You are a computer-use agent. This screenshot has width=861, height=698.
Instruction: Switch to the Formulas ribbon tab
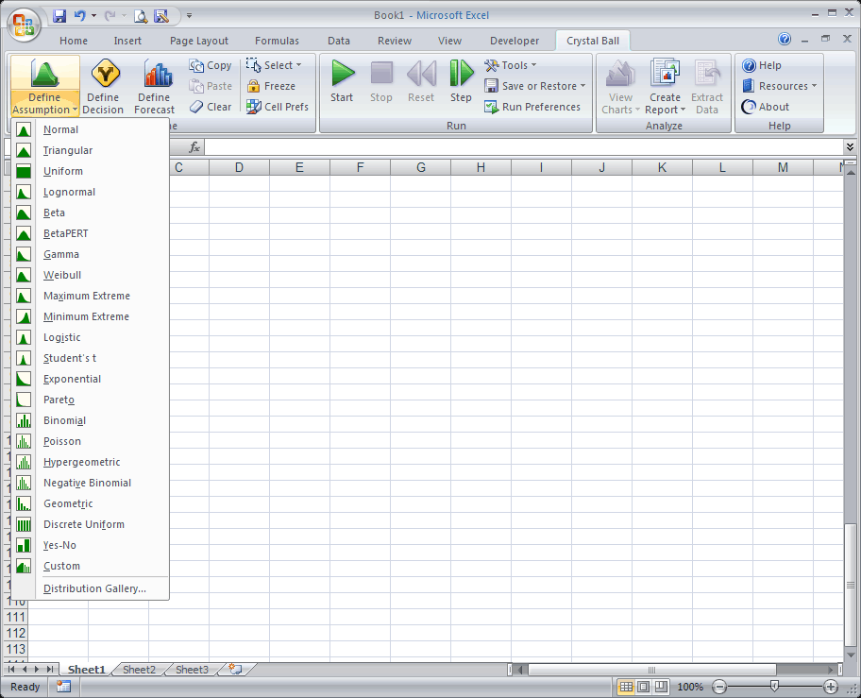(277, 41)
